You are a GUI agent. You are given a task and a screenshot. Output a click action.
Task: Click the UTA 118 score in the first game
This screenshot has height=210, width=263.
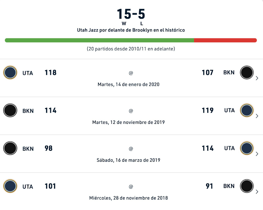pos(51,73)
